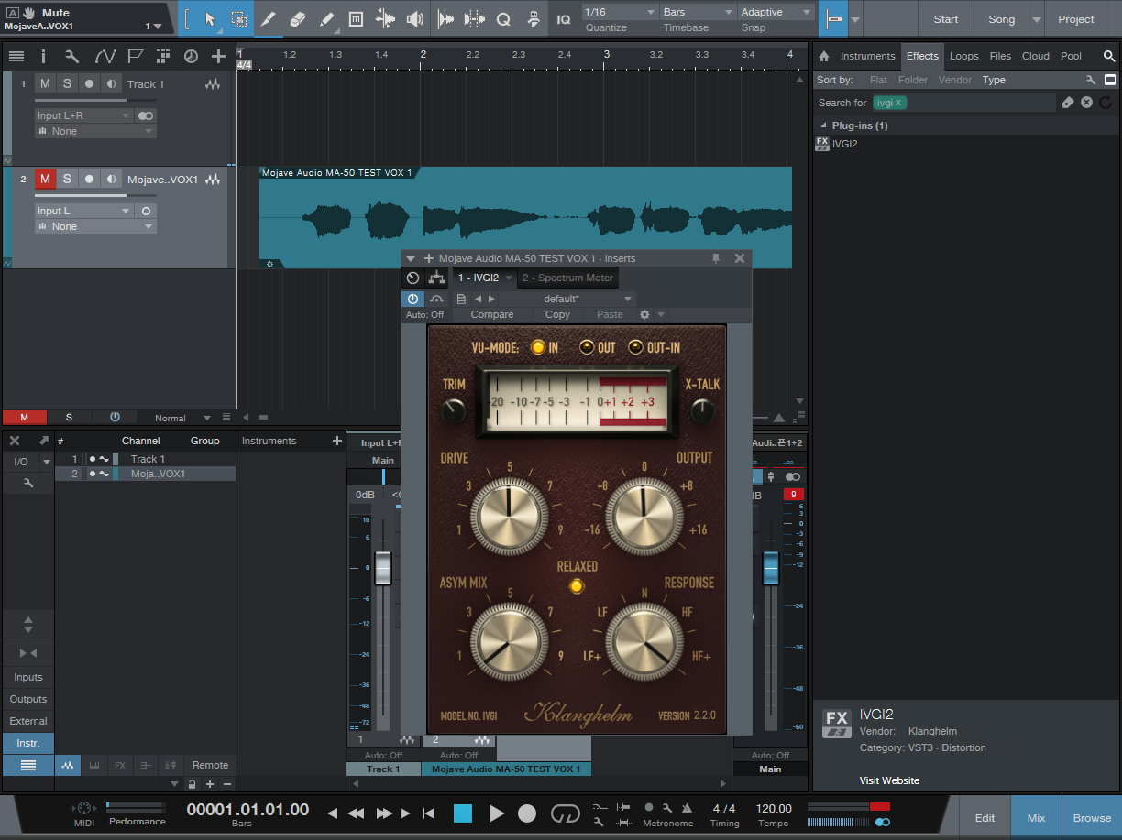The image size is (1122, 840).
Task: Toggle monitor on Track 1
Action: [x=111, y=83]
